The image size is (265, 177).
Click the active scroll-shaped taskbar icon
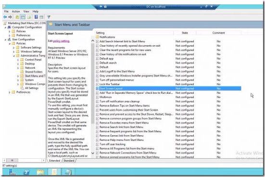pos(54,172)
